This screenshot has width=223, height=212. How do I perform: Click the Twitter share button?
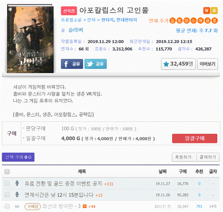tap(95, 64)
